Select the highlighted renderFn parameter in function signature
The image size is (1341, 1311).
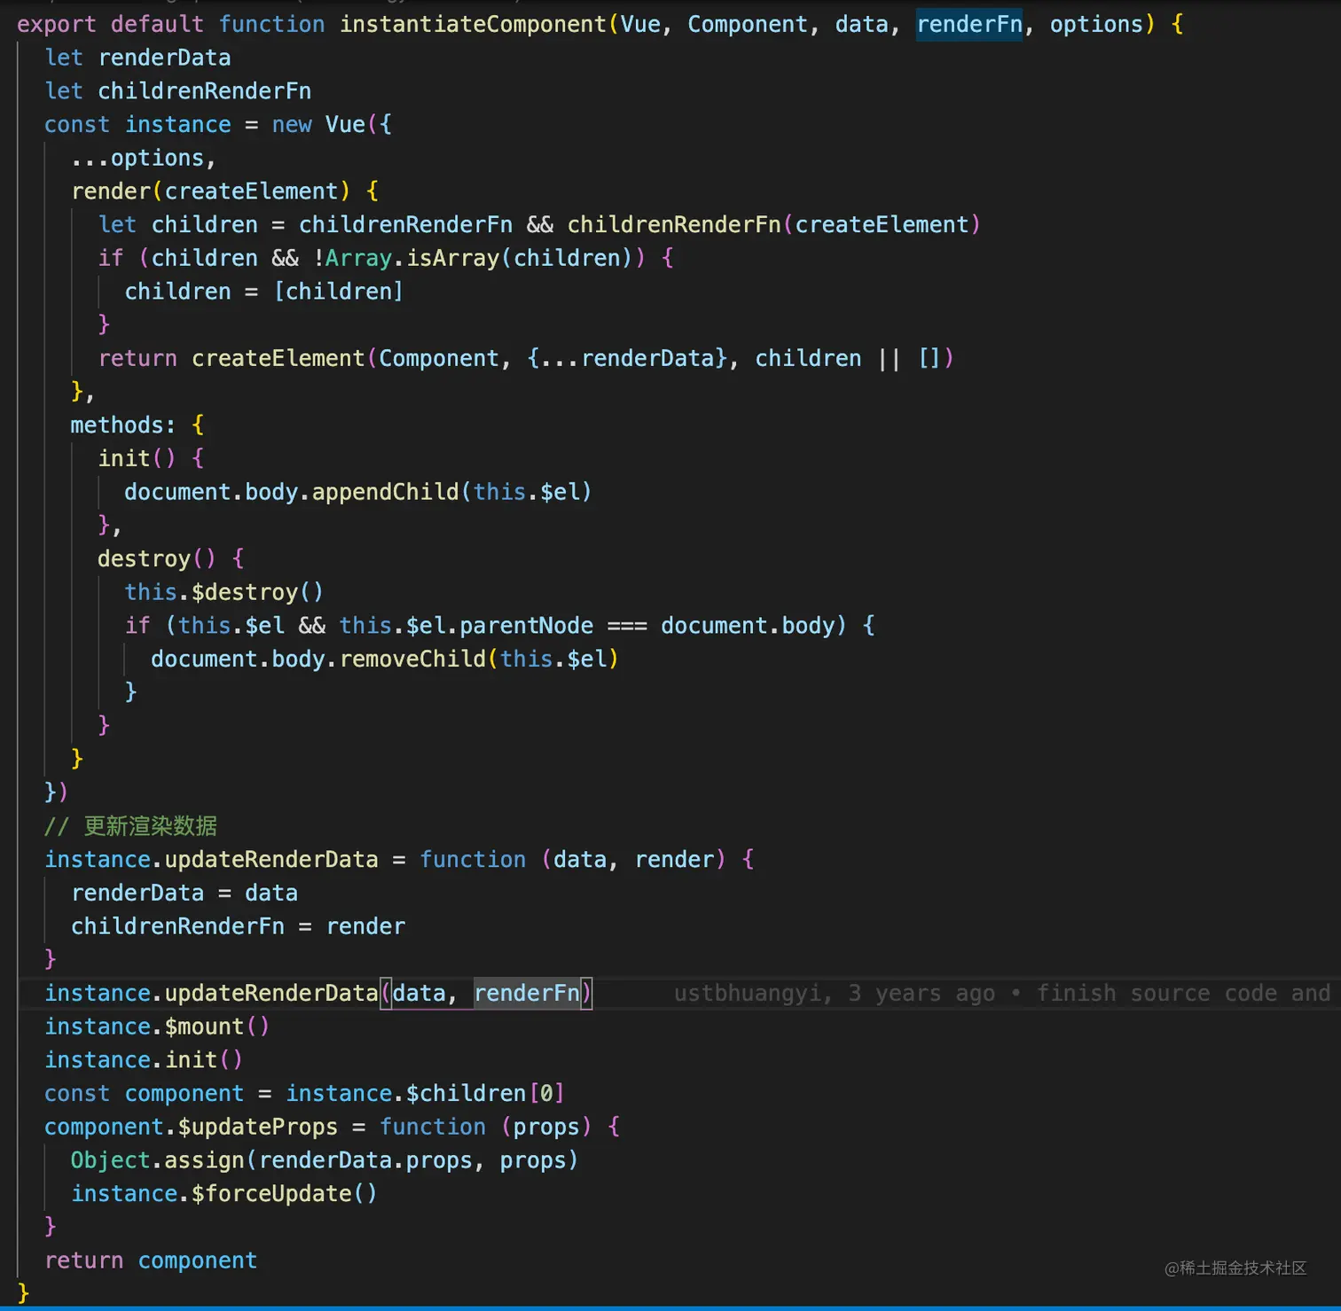pyautogui.click(x=969, y=24)
